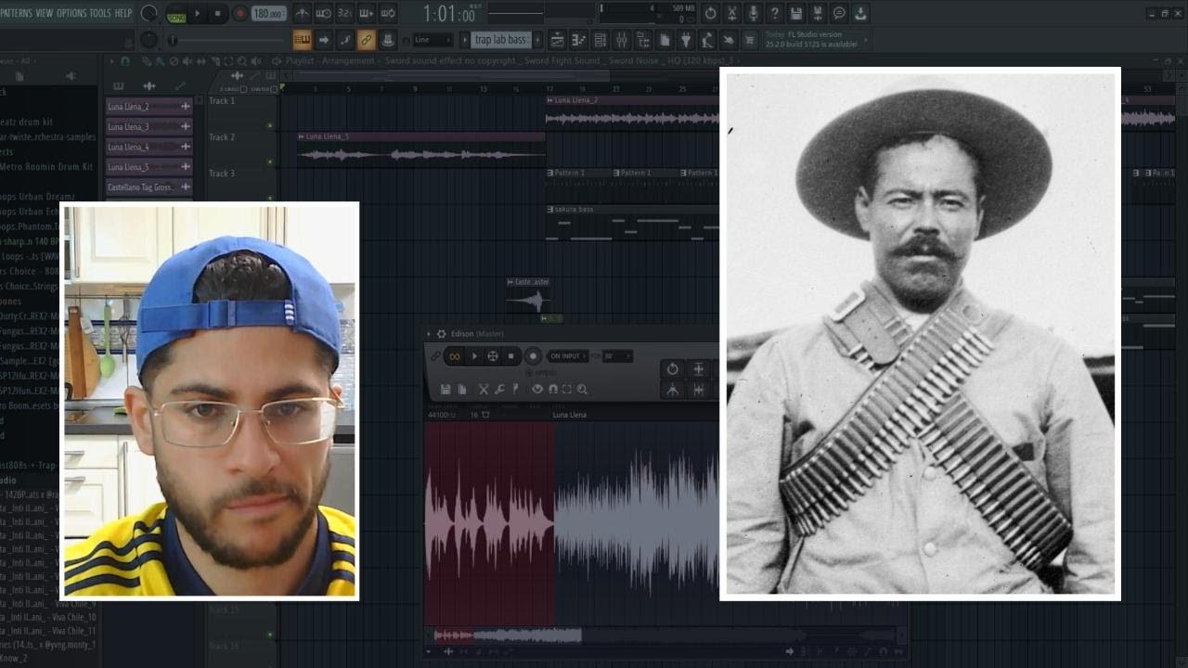Screen dimensions: 1188x668
Task: Open the Mixer view icon
Action: coord(621,40)
